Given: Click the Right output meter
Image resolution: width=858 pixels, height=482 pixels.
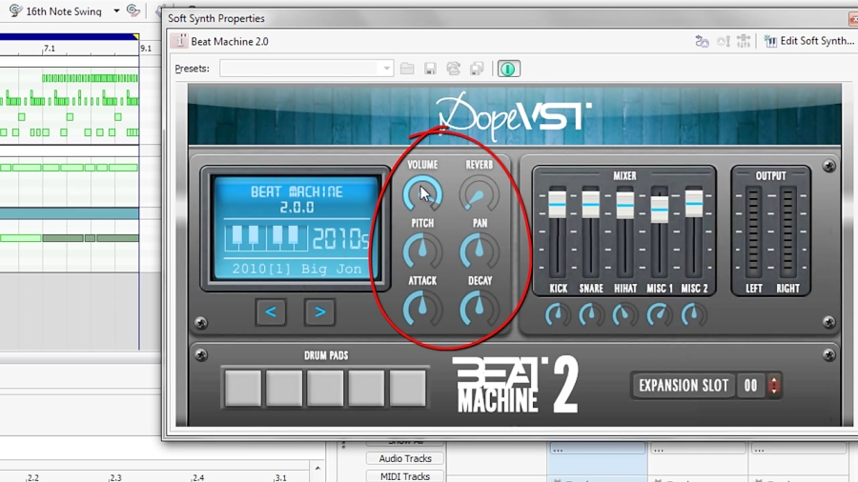Looking at the screenshot, I should point(787,232).
